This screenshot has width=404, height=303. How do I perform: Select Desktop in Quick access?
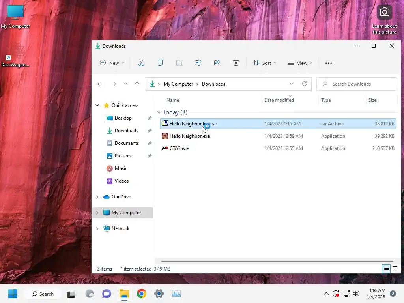tap(123, 118)
